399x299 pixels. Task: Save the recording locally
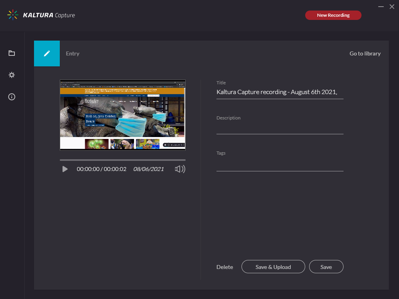click(326, 266)
